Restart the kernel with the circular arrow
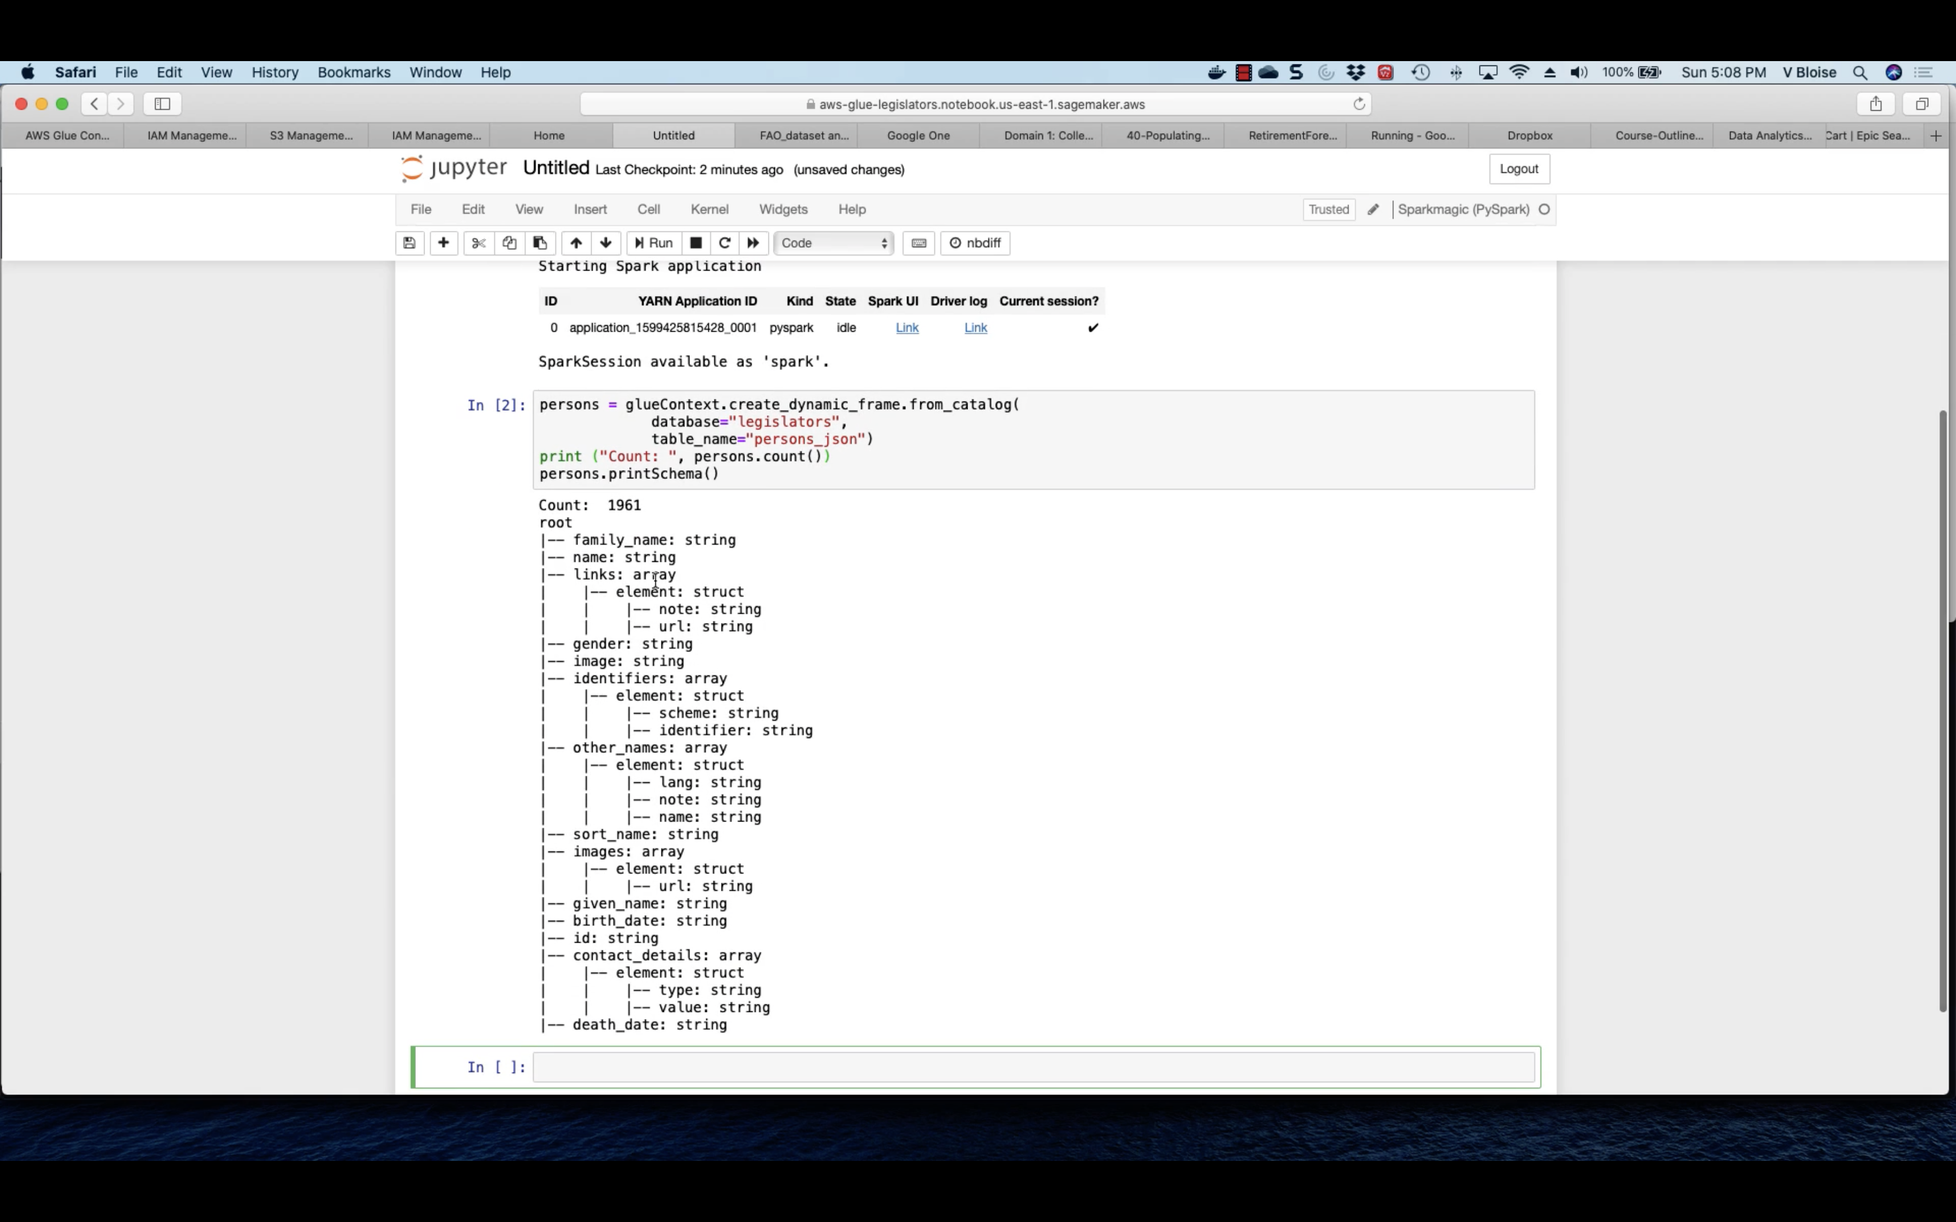The height and width of the screenshot is (1222, 1956). (x=724, y=243)
